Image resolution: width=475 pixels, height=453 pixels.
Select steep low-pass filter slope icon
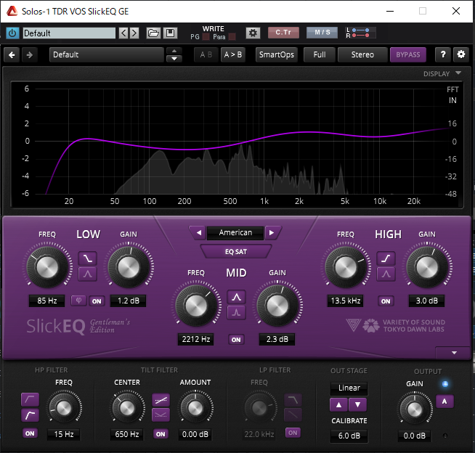pos(293,400)
